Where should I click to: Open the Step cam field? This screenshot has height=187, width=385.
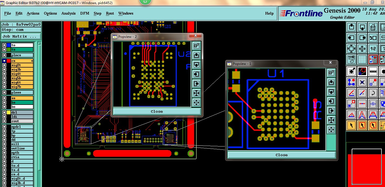pos(21,30)
